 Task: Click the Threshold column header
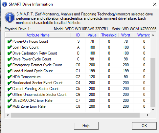point(109,35)
